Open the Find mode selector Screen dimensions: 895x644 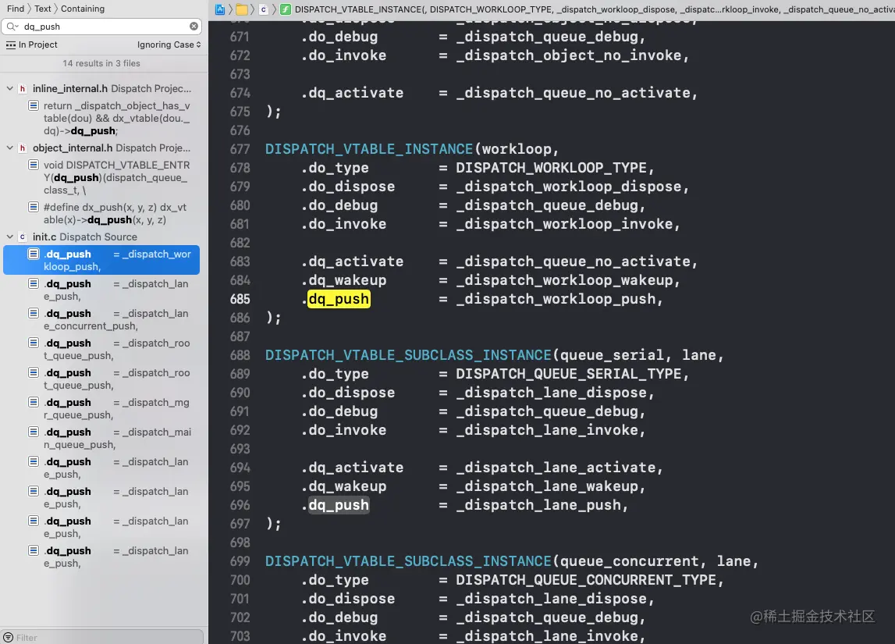click(x=16, y=9)
